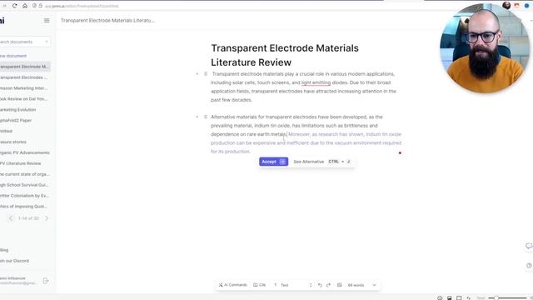Open Amazon Marketing Intel... document

24,88
